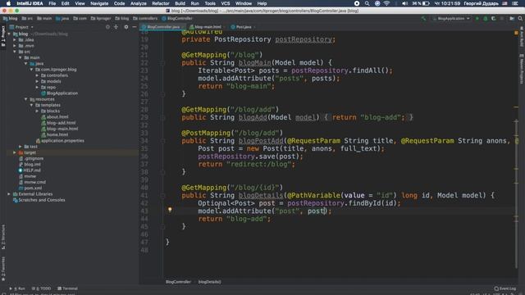Run BlogApplication with the green play icon

477,18
